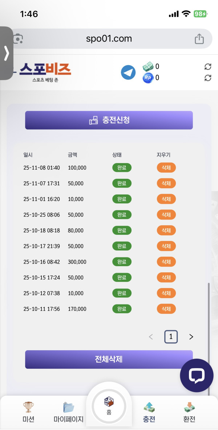The image size is (218, 430).
Task: Tap the cash balance money icon
Action: pyautogui.click(x=148, y=66)
